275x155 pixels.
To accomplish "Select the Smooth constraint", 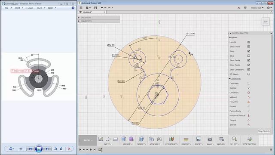I will coord(248,125).
